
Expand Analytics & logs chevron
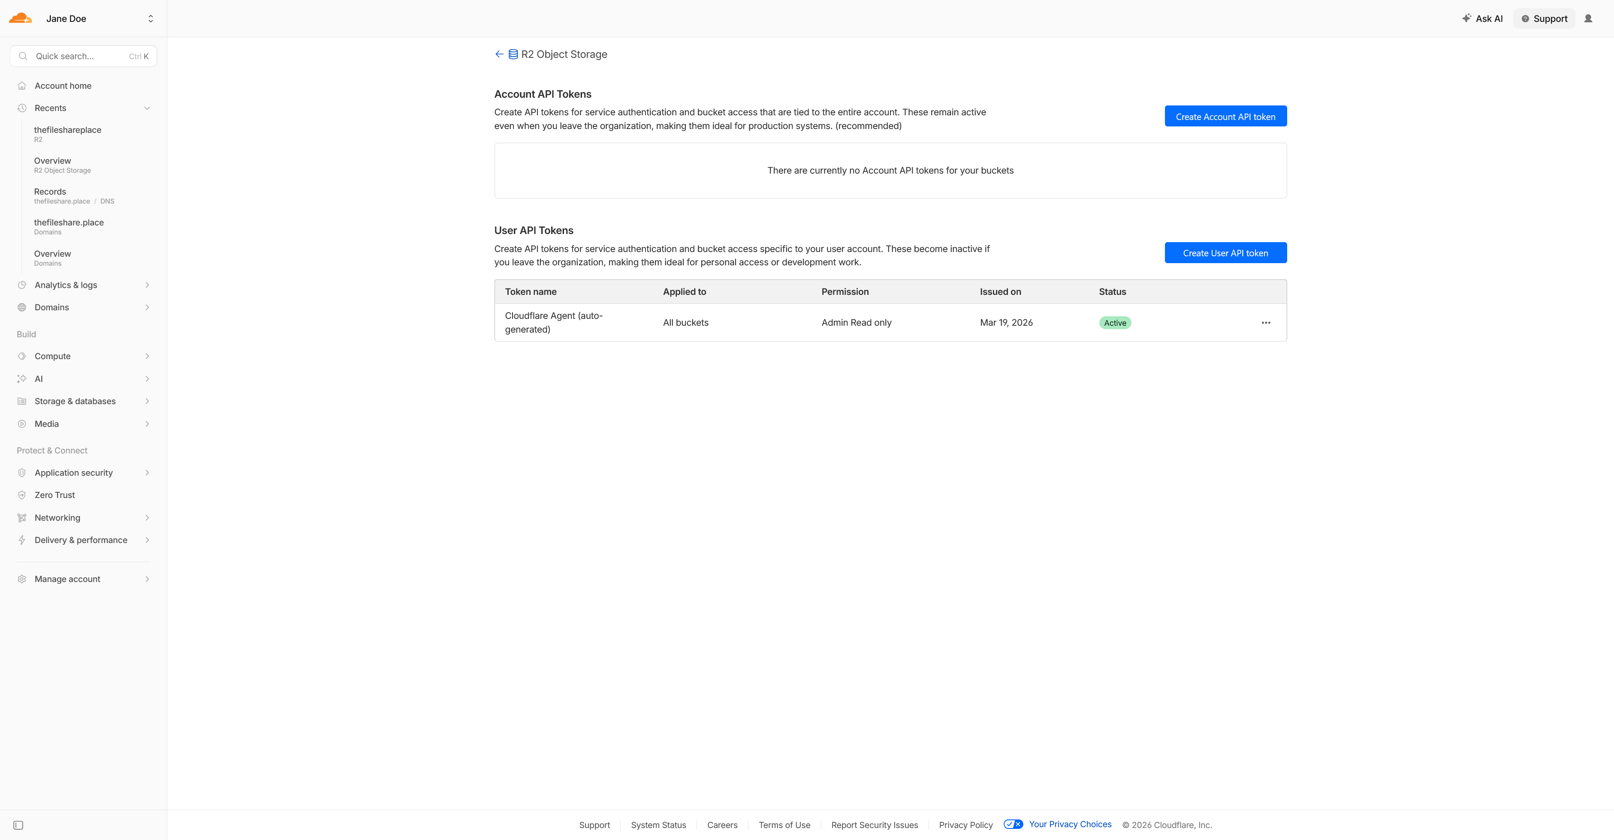pyautogui.click(x=147, y=285)
